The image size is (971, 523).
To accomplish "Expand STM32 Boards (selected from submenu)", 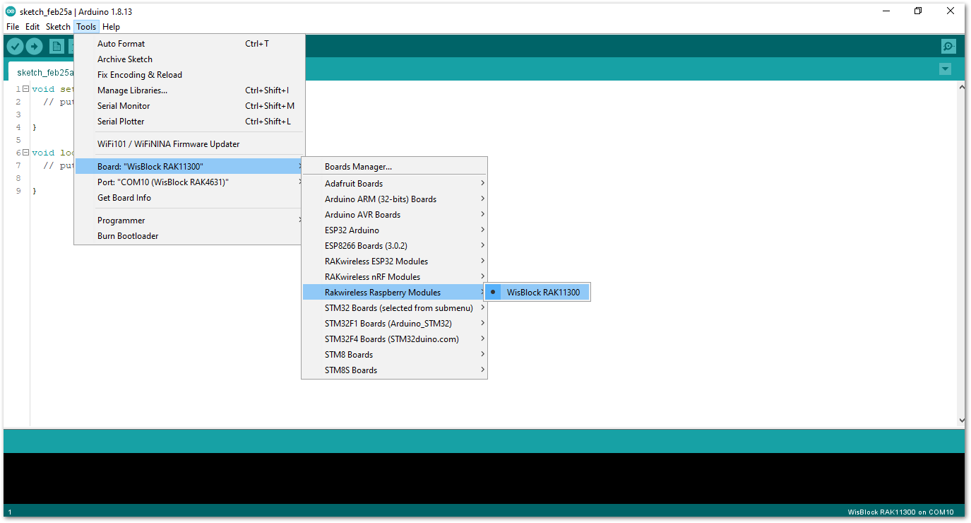I will pos(394,308).
